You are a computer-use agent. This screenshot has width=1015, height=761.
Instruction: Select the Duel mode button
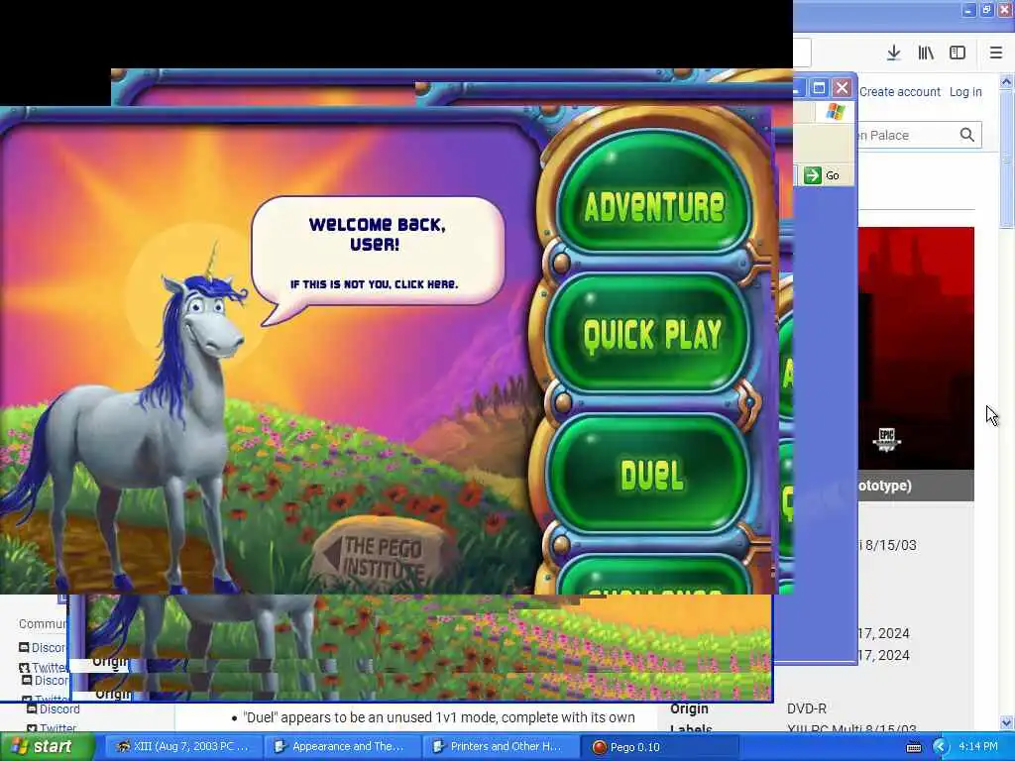point(650,474)
